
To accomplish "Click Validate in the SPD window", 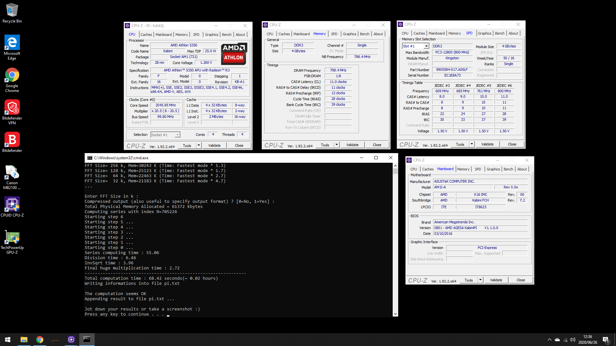I will [x=487, y=144].
